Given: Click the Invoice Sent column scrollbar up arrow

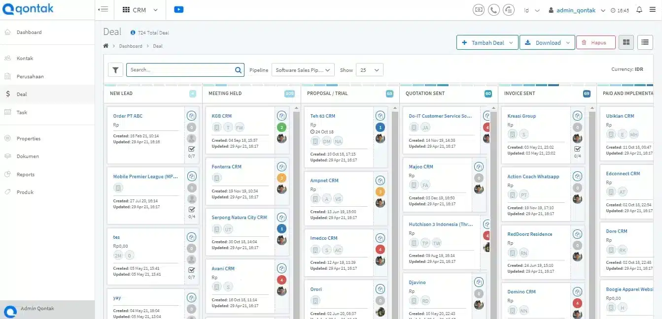Looking at the screenshot, I should coord(592,108).
